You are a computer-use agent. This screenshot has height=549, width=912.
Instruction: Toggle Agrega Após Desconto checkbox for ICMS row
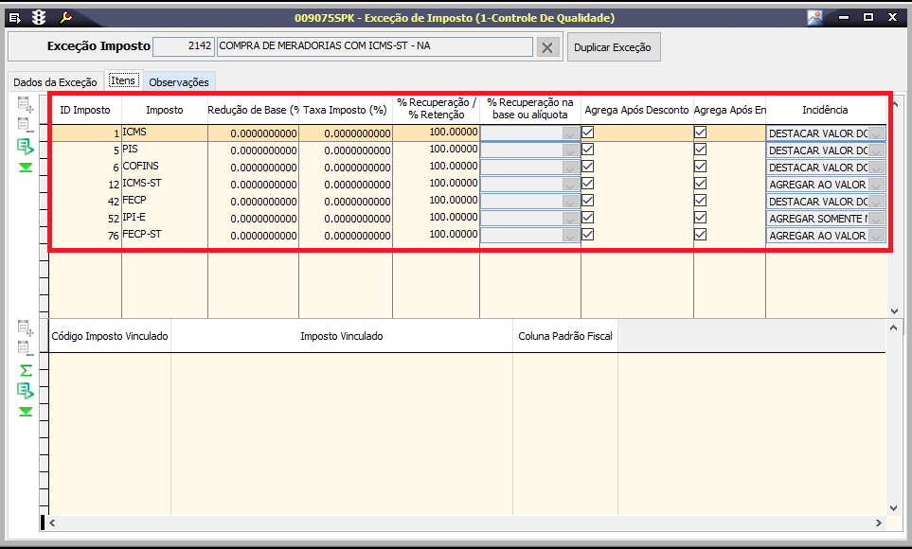pos(588,133)
